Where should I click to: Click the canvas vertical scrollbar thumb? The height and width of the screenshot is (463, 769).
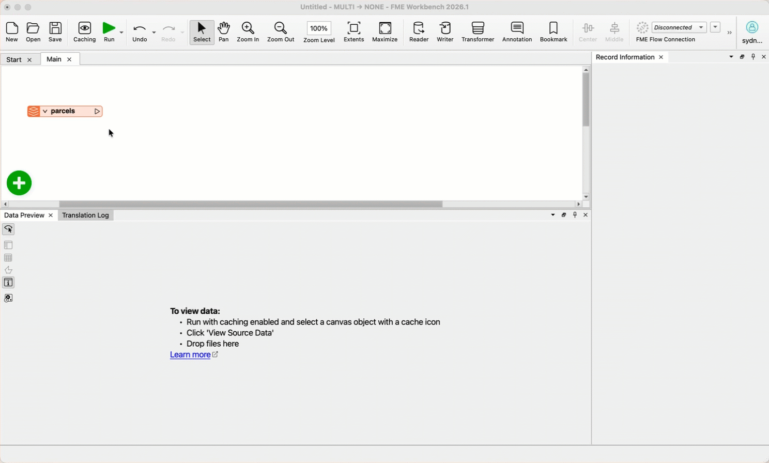586,100
